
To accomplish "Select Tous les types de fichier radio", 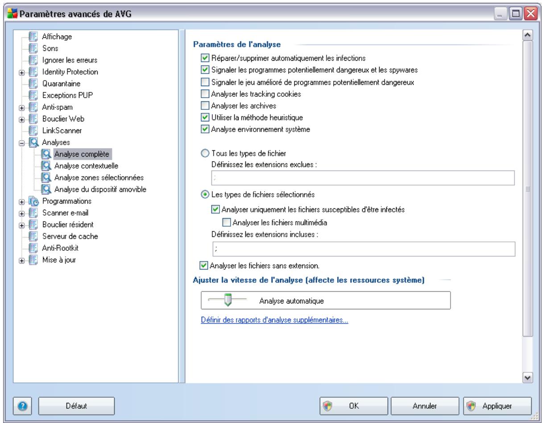I will coord(205,153).
